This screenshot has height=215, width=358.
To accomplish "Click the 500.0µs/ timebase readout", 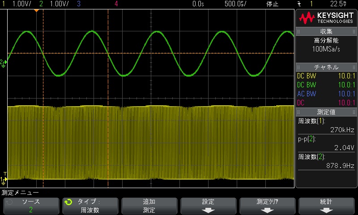I will (x=236, y=4).
